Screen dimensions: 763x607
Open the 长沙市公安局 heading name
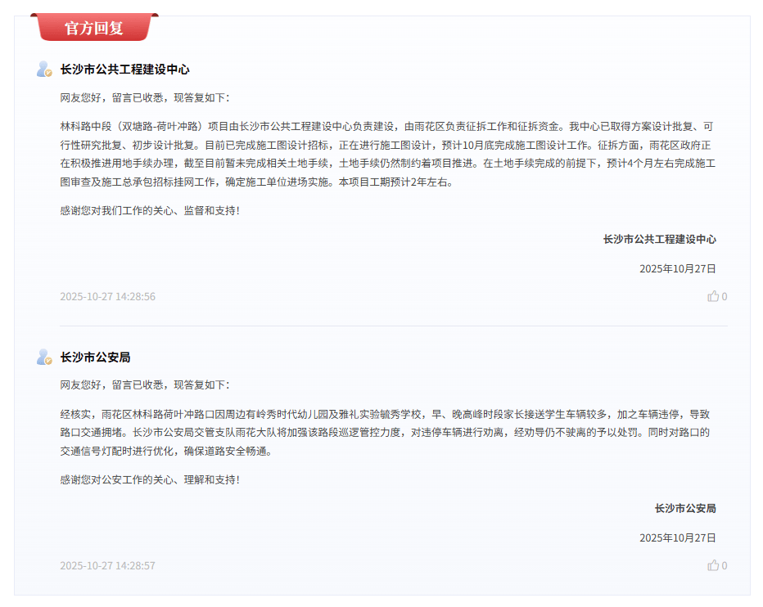pos(95,357)
